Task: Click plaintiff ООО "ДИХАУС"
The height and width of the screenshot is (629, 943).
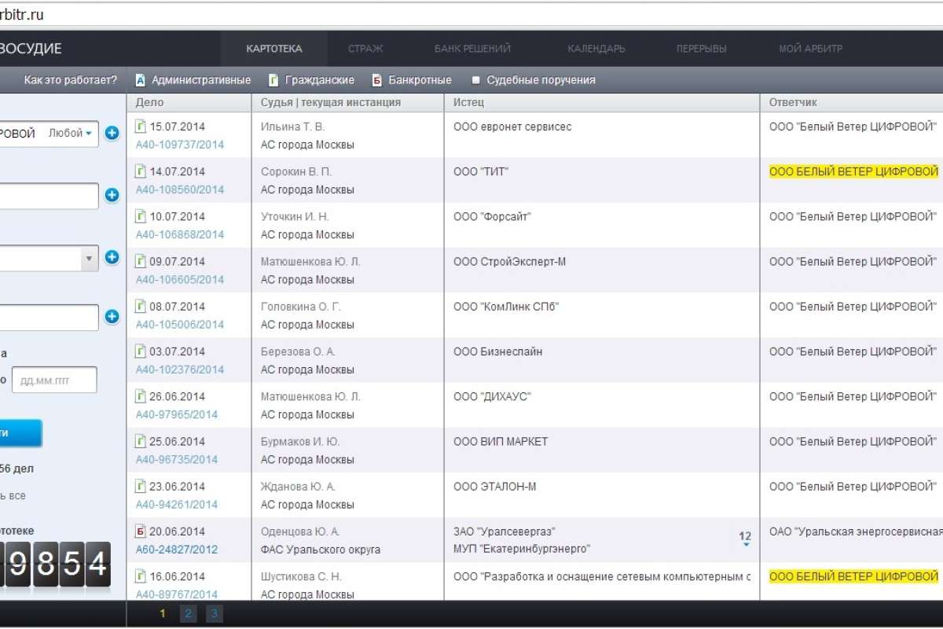Action: tap(492, 396)
